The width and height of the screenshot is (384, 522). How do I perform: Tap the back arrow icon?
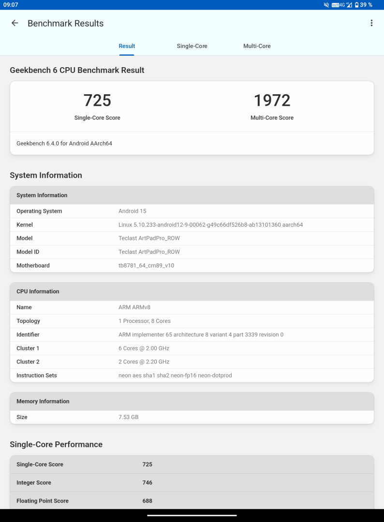click(15, 23)
